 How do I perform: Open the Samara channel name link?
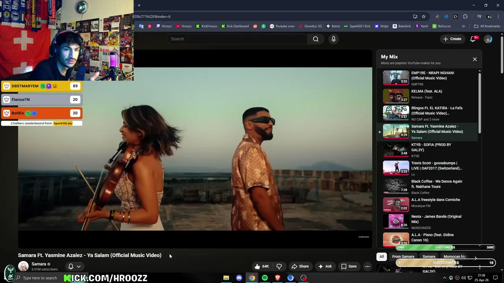point(39,264)
